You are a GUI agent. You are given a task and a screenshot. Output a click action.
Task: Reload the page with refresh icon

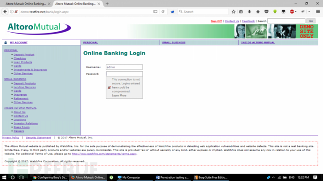pyautogui.click(x=163, y=12)
